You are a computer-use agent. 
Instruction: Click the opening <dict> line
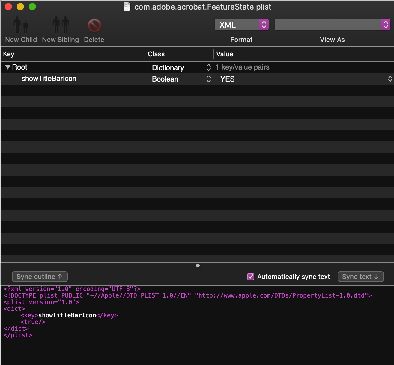tap(14, 309)
